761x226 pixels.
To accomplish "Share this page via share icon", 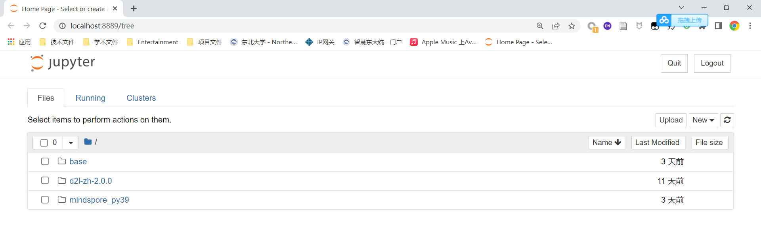I will pos(556,26).
